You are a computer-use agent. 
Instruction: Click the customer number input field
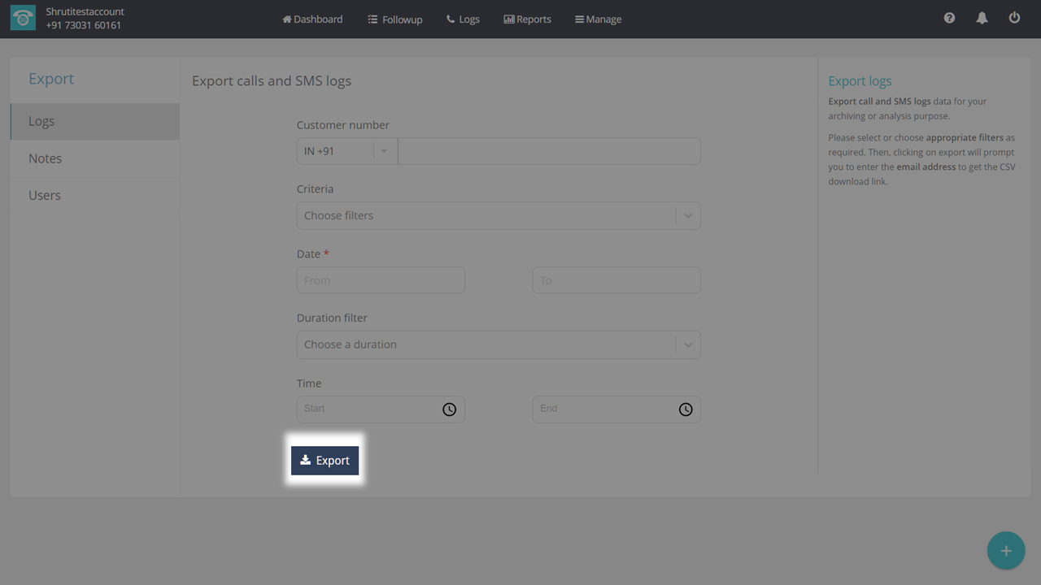coord(549,151)
